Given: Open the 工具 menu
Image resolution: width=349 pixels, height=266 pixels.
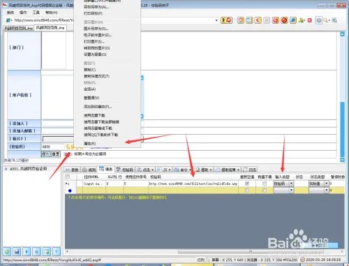Looking at the screenshot, I should [36, 13].
